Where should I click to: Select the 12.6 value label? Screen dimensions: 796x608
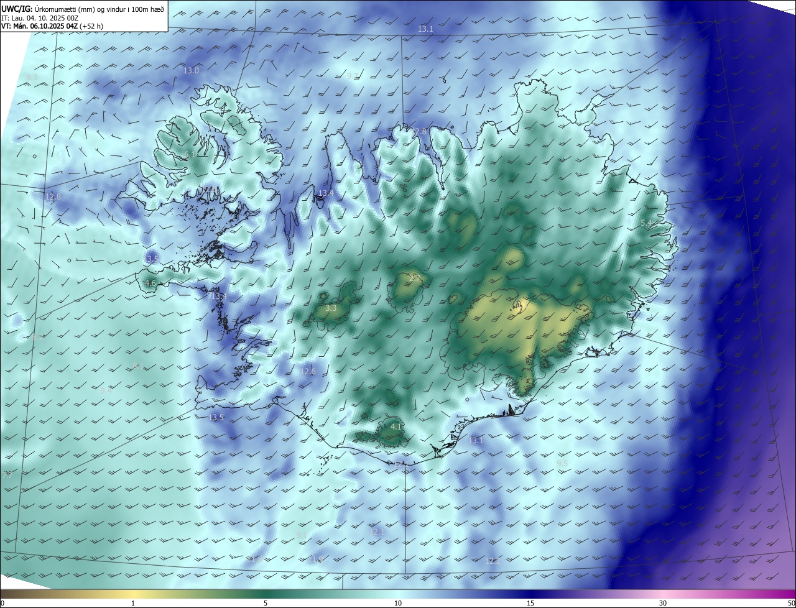(308, 372)
